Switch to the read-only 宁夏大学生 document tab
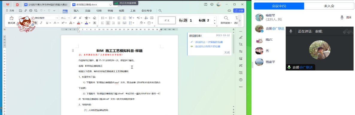Screen dimensions: 355x115 46,4
